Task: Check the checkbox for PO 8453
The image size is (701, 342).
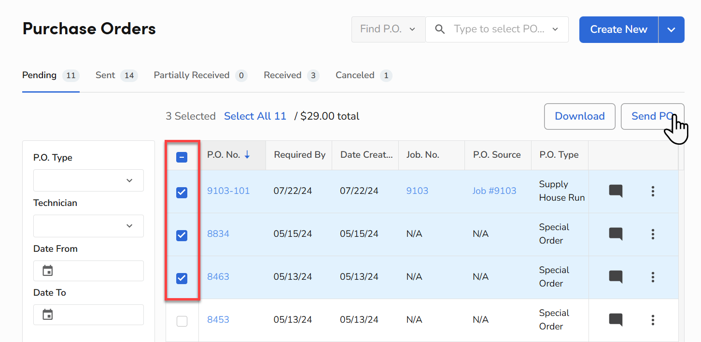Action: [x=182, y=321]
